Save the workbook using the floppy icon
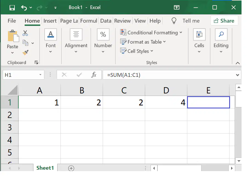247x176 pixels. 12,8
